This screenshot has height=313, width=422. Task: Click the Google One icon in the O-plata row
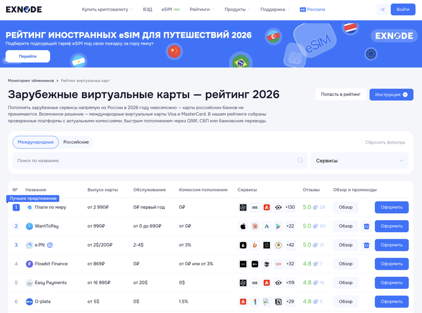click(x=254, y=302)
